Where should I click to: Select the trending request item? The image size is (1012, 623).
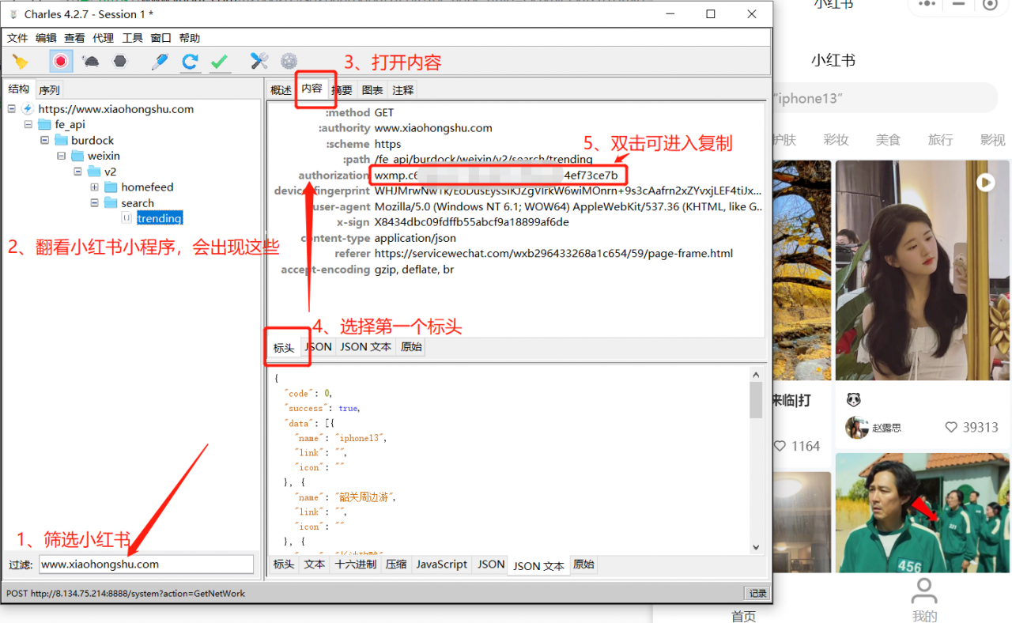159,218
